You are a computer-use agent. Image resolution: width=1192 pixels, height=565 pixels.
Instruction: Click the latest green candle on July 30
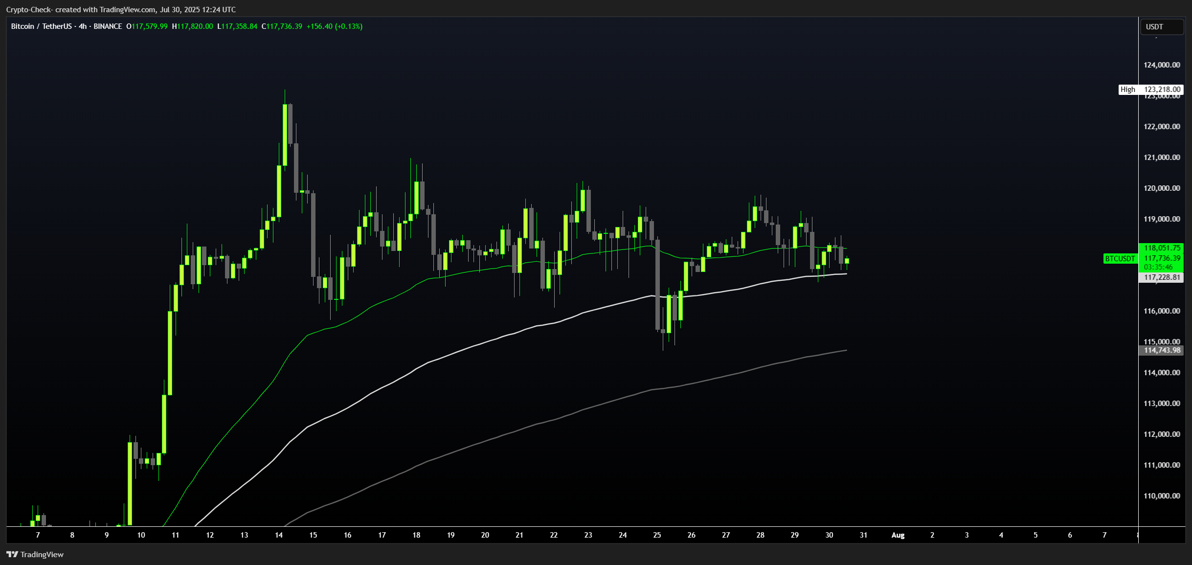[847, 261]
